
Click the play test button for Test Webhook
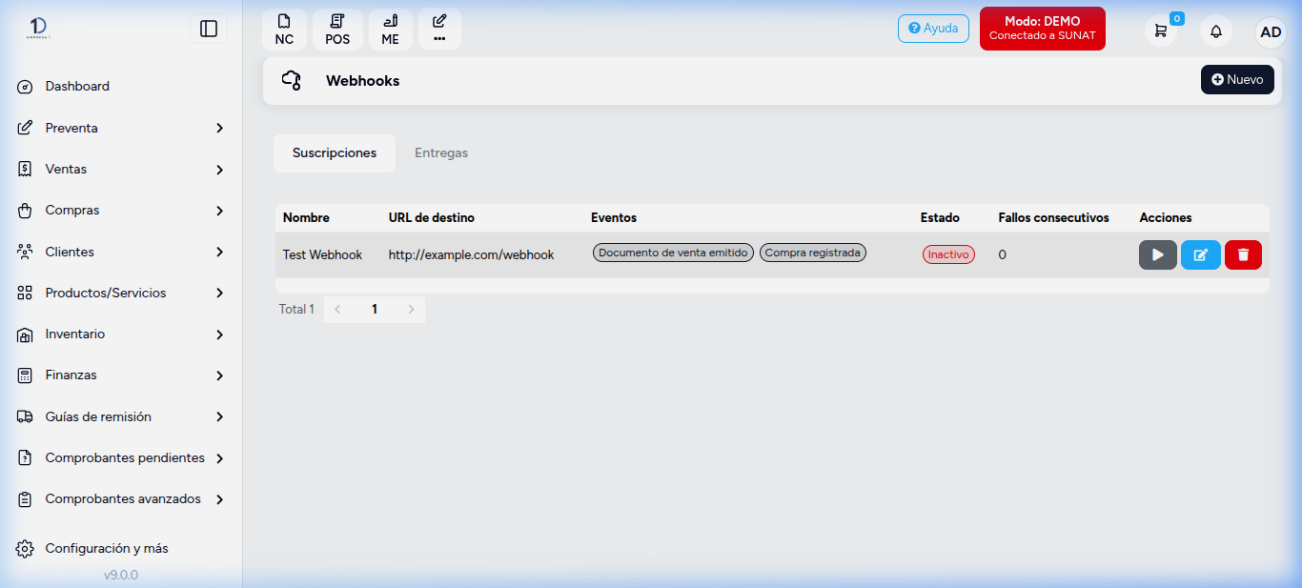1158,255
